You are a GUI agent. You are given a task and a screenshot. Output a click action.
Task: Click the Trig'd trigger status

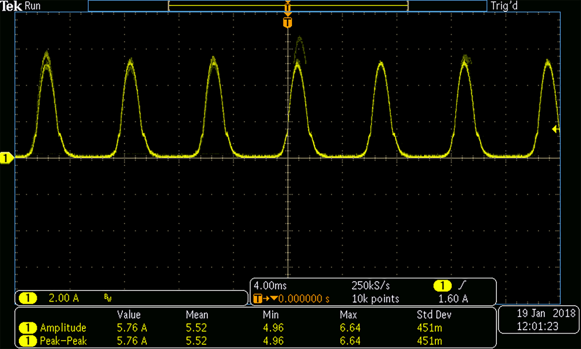504,6
